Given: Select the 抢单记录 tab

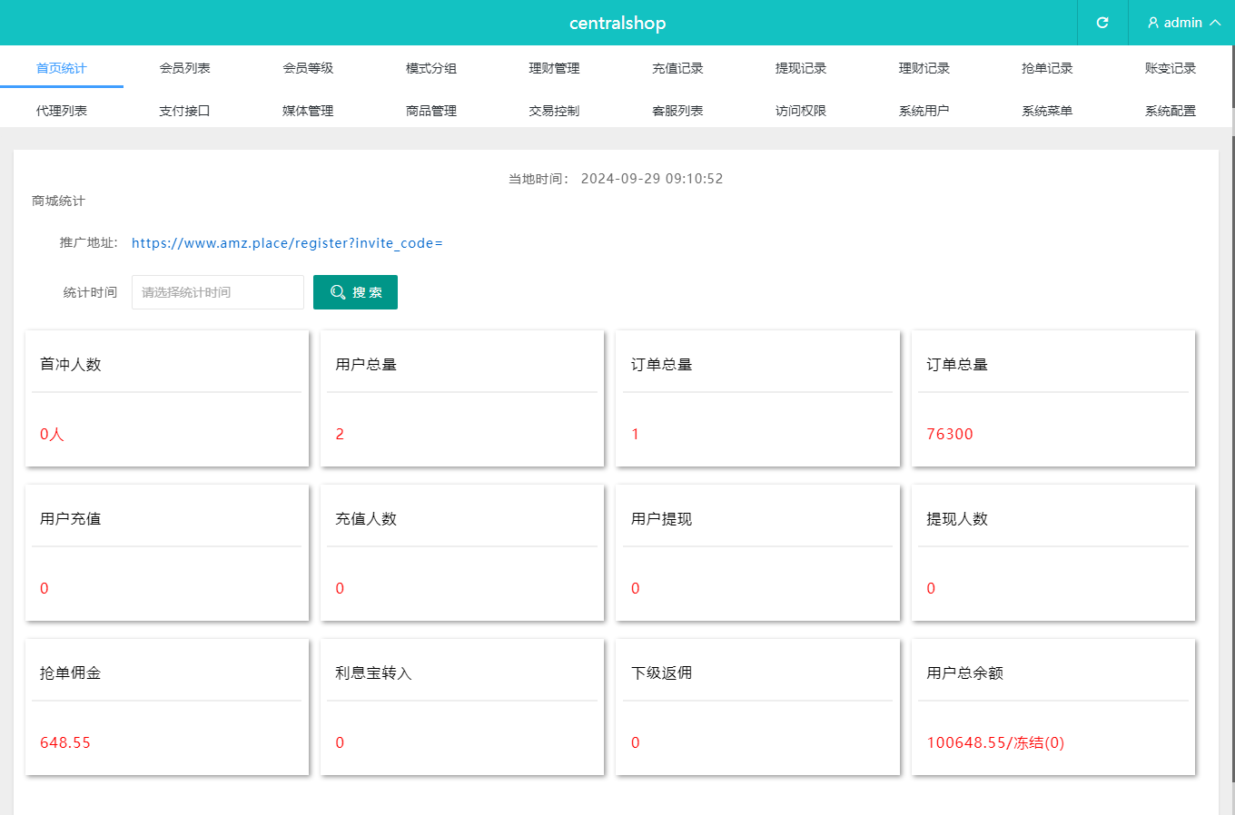Looking at the screenshot, I should [1047, 68].
